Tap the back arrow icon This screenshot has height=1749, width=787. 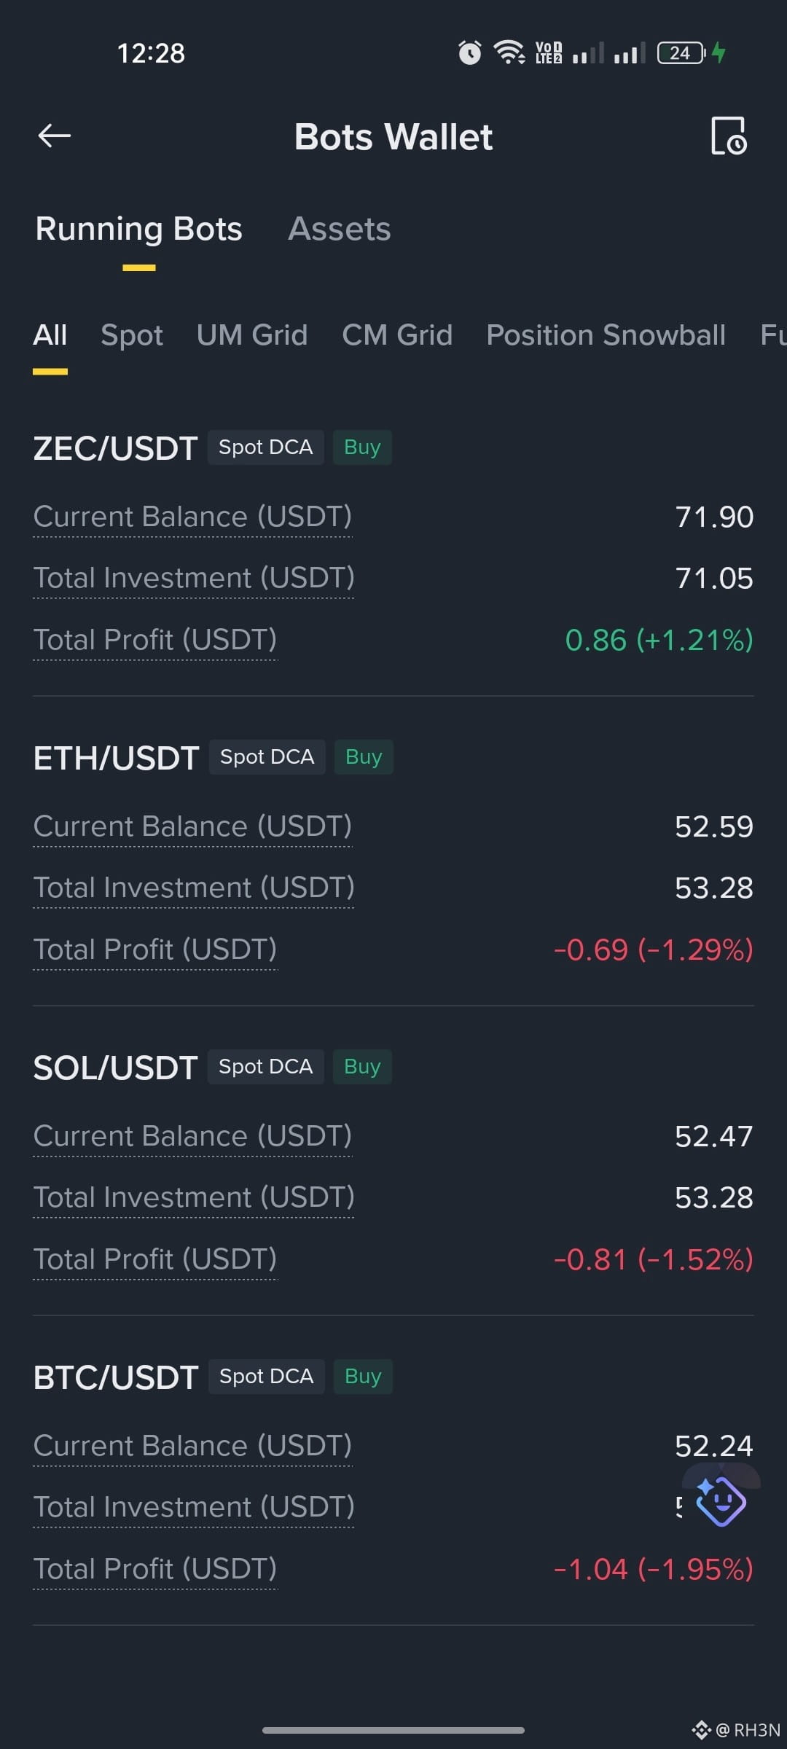pyautogui.click(x=54, y=136)
